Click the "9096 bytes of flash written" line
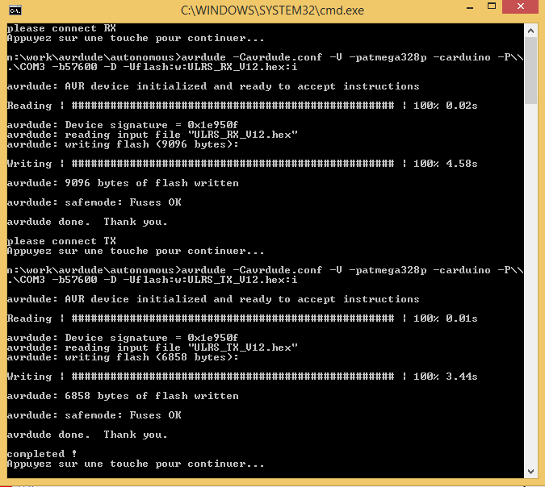 123,183
